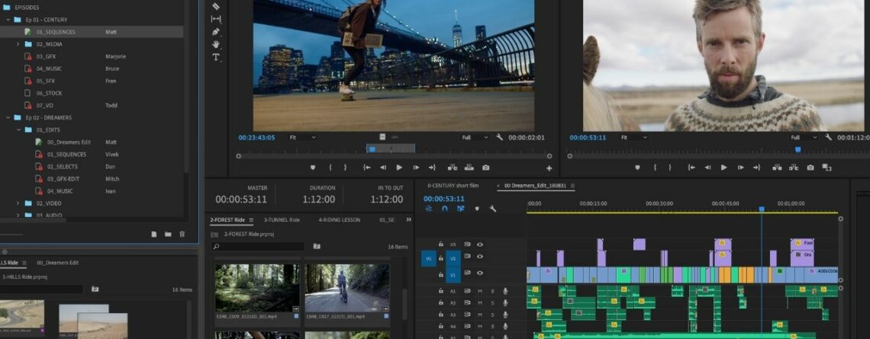Open the Fit zoom dropdown in source monitor
This screenshot has width=870, height=339.
(x=302, y=137)
